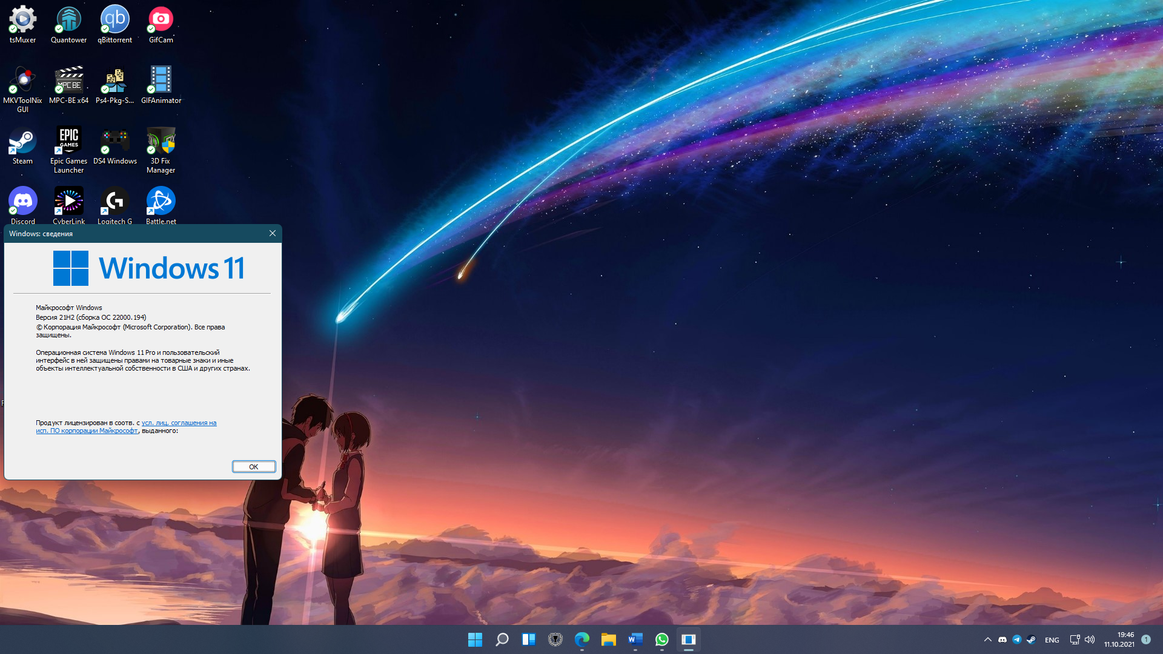1163x654 pixels.
Task: Select the GIFAnimator desktop icon
Action: click(161, 85)
